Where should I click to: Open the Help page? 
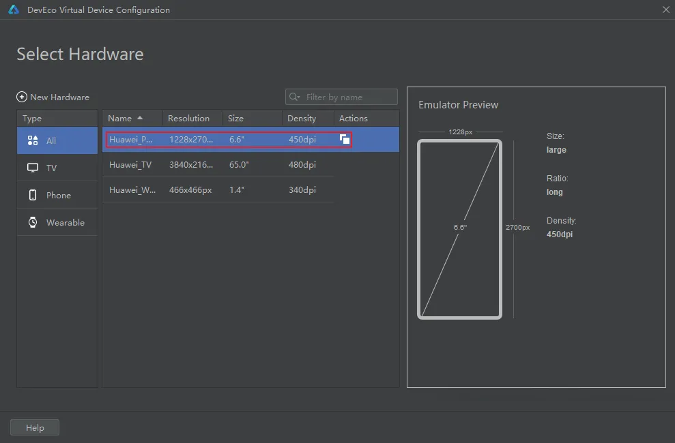coord(35,427)
